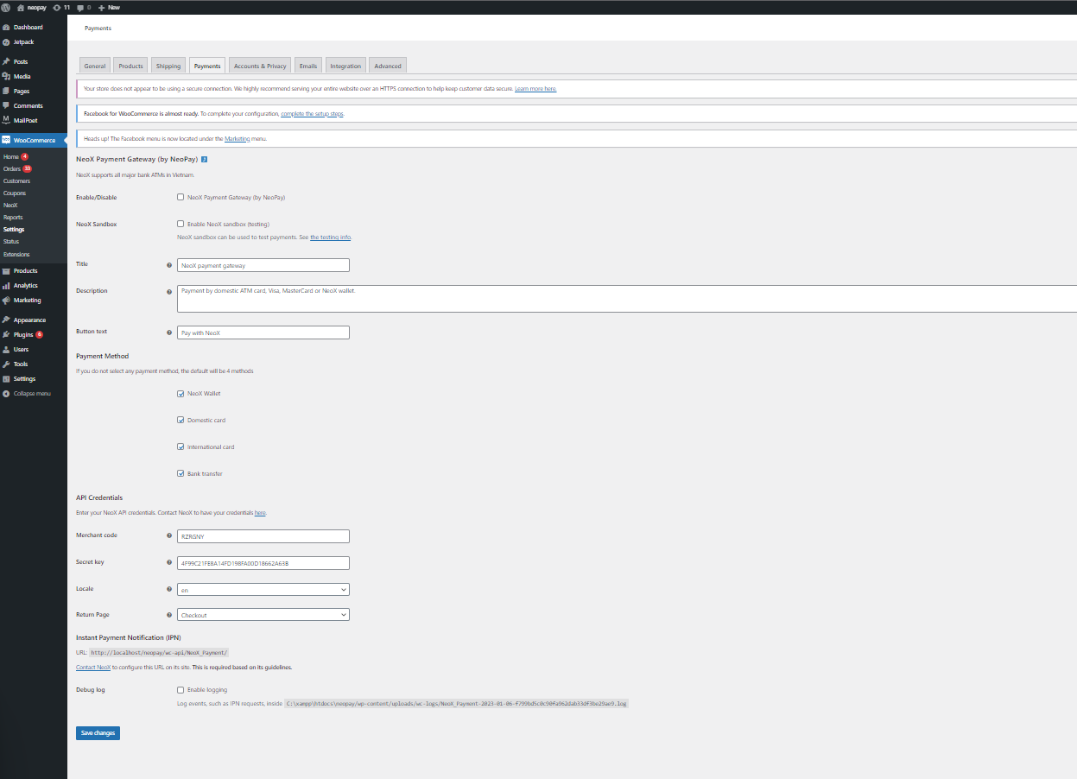The image size is (1077, 779).
Task: Switch to the Shipping tab
Action: coord(168,66)
